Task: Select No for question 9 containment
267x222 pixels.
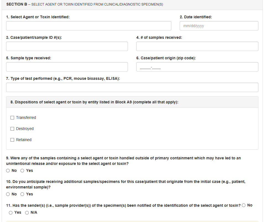Action: point(8,171)
